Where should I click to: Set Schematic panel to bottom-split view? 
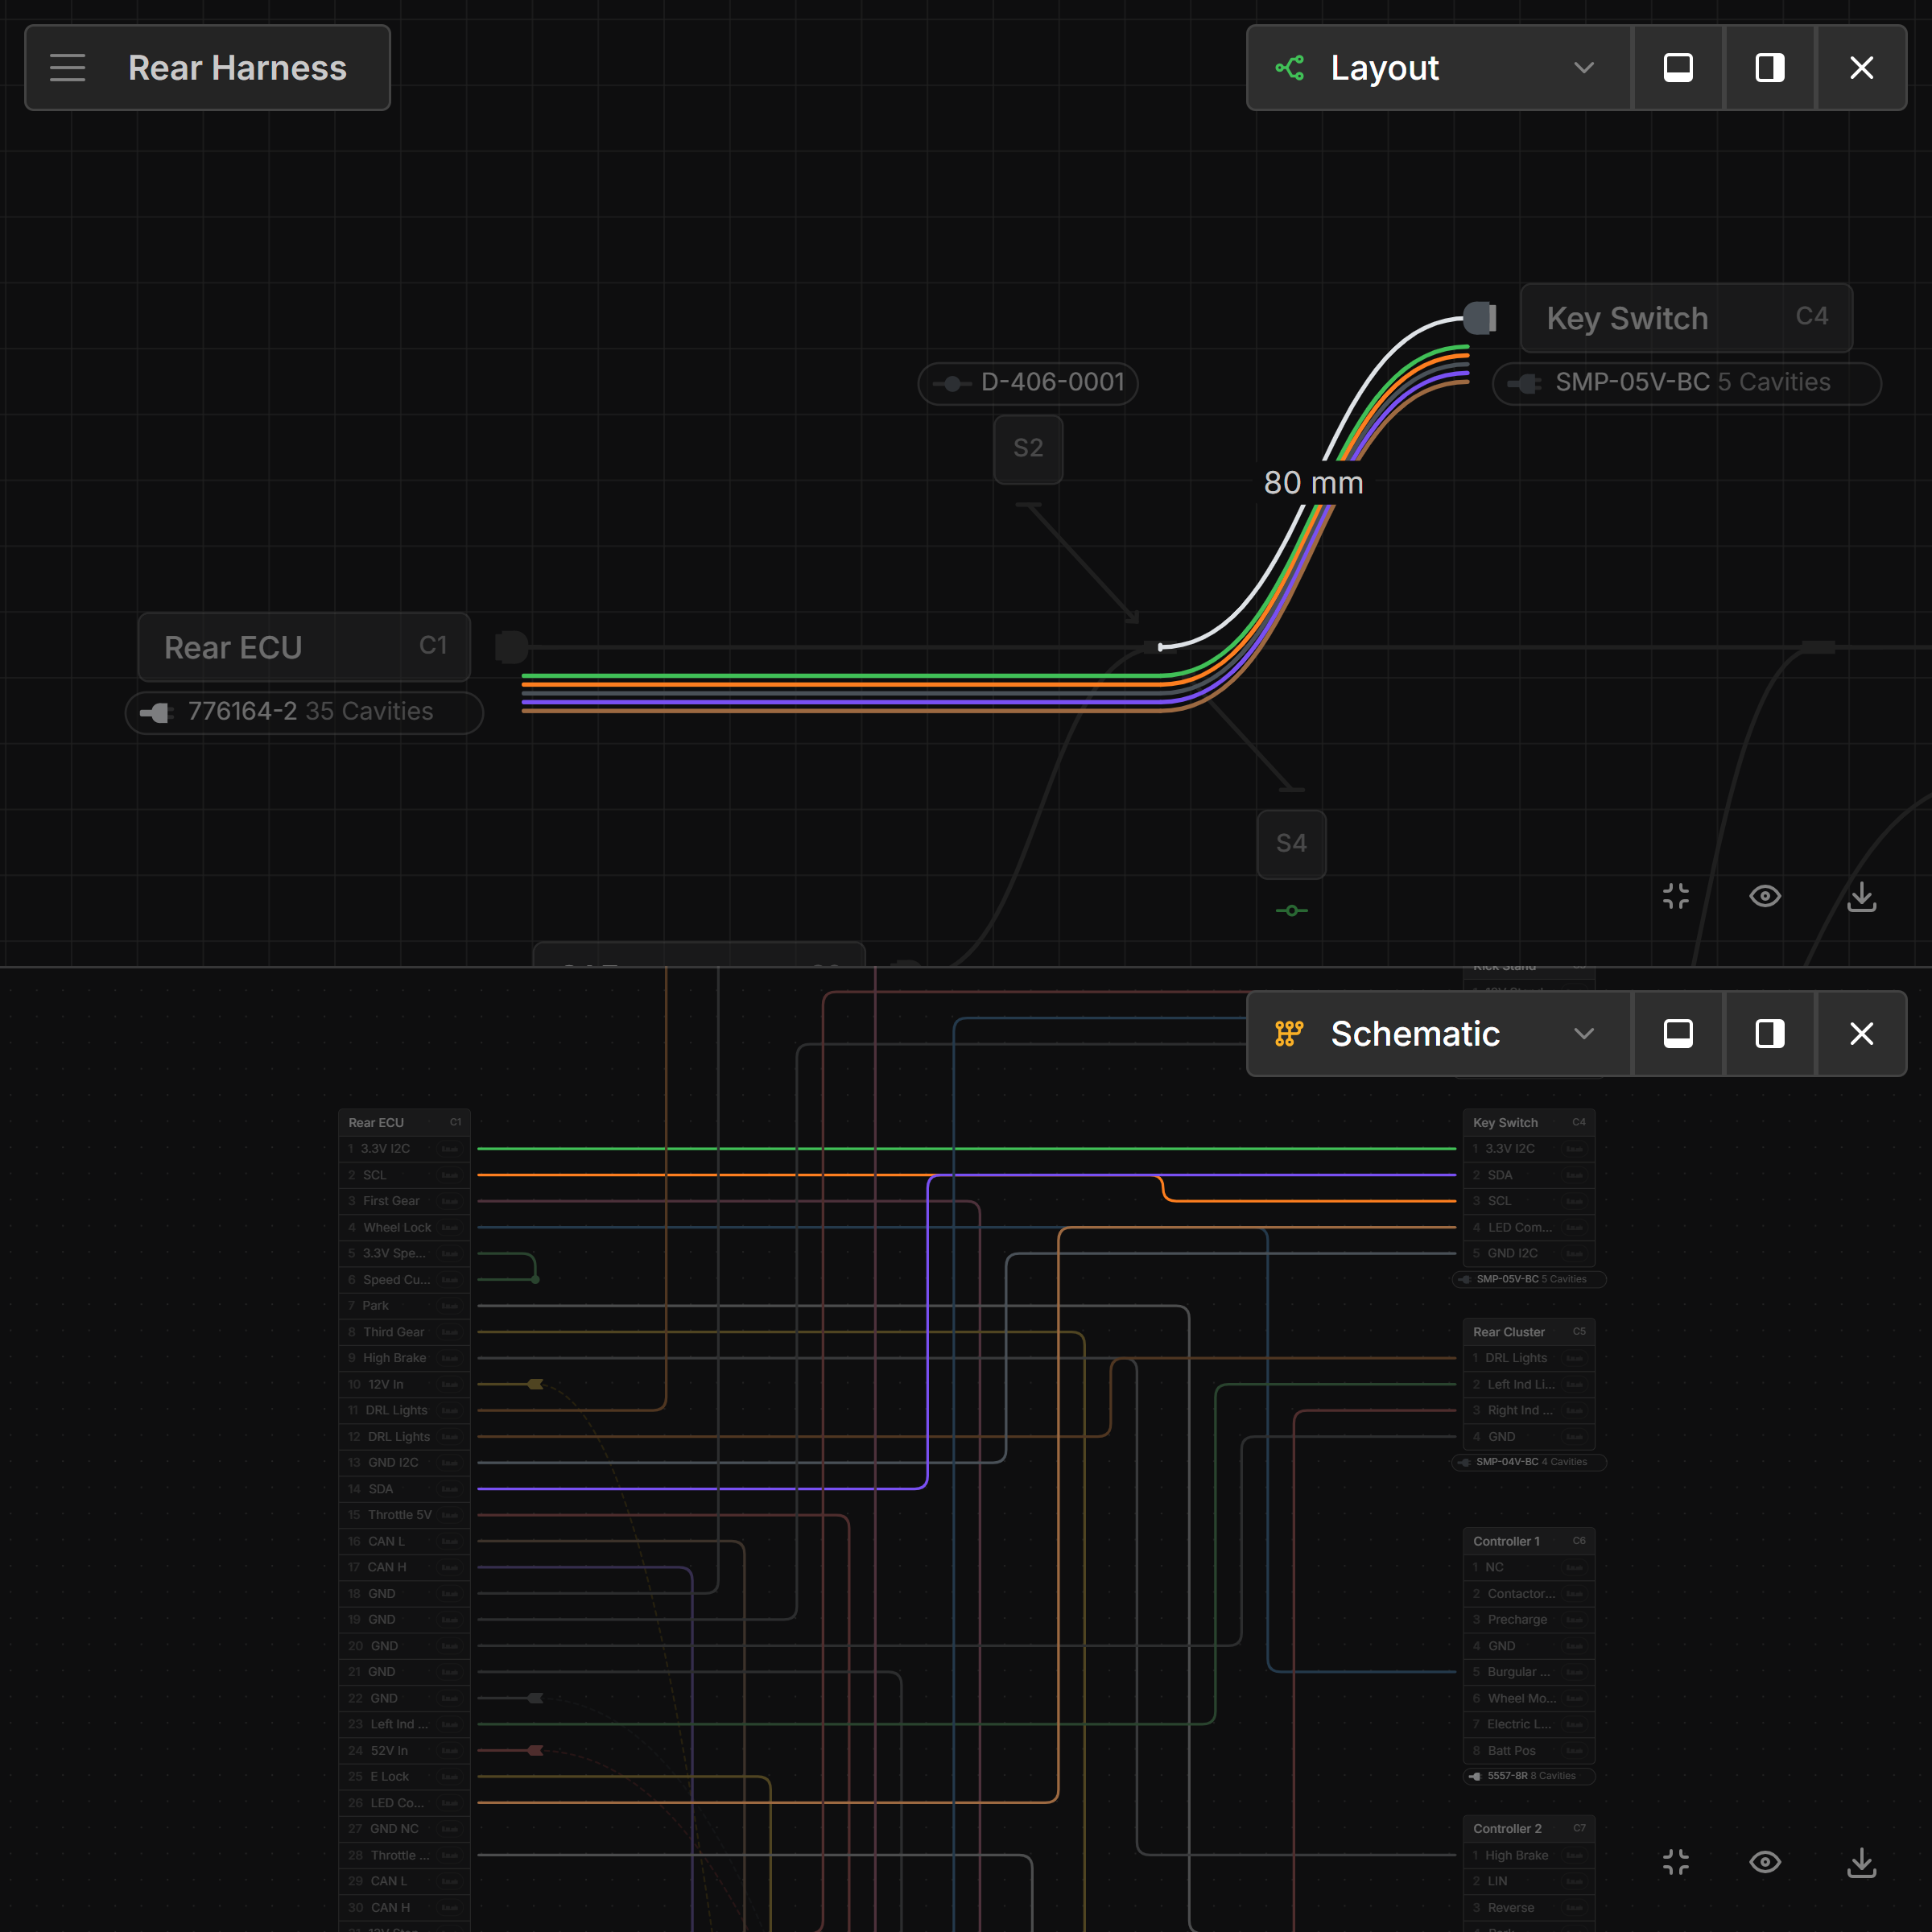[1678, 1034]
